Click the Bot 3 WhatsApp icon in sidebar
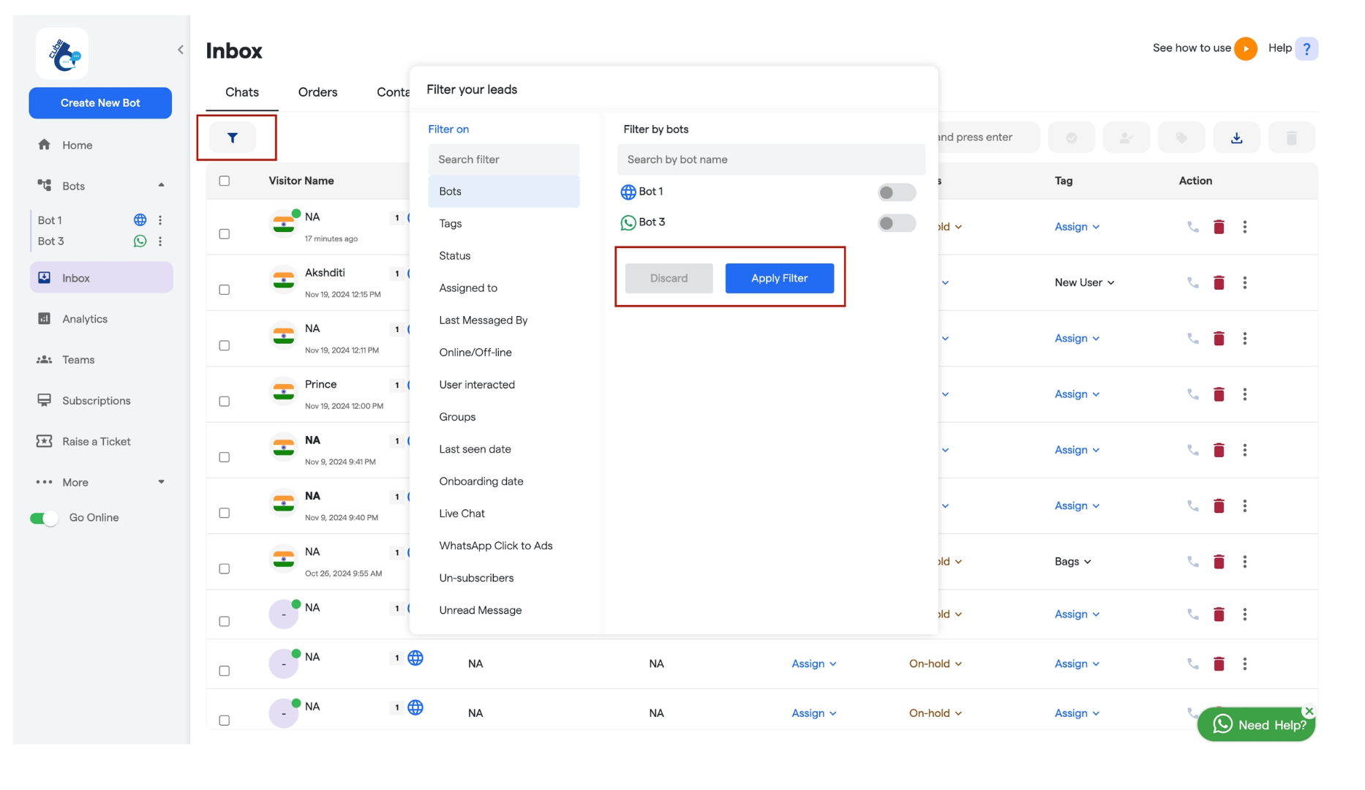Image resolution: width=1365 pixels, height=790 pixels. (x=140, y=241)
